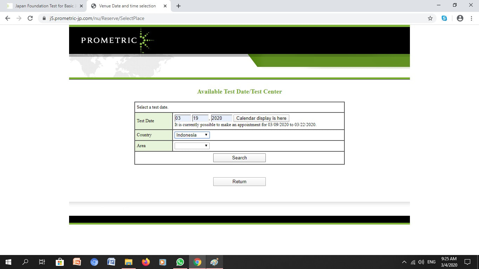This screenshot has width=479, height=269.
Task: Show hidden system tray icons
Action: point(404,262)
